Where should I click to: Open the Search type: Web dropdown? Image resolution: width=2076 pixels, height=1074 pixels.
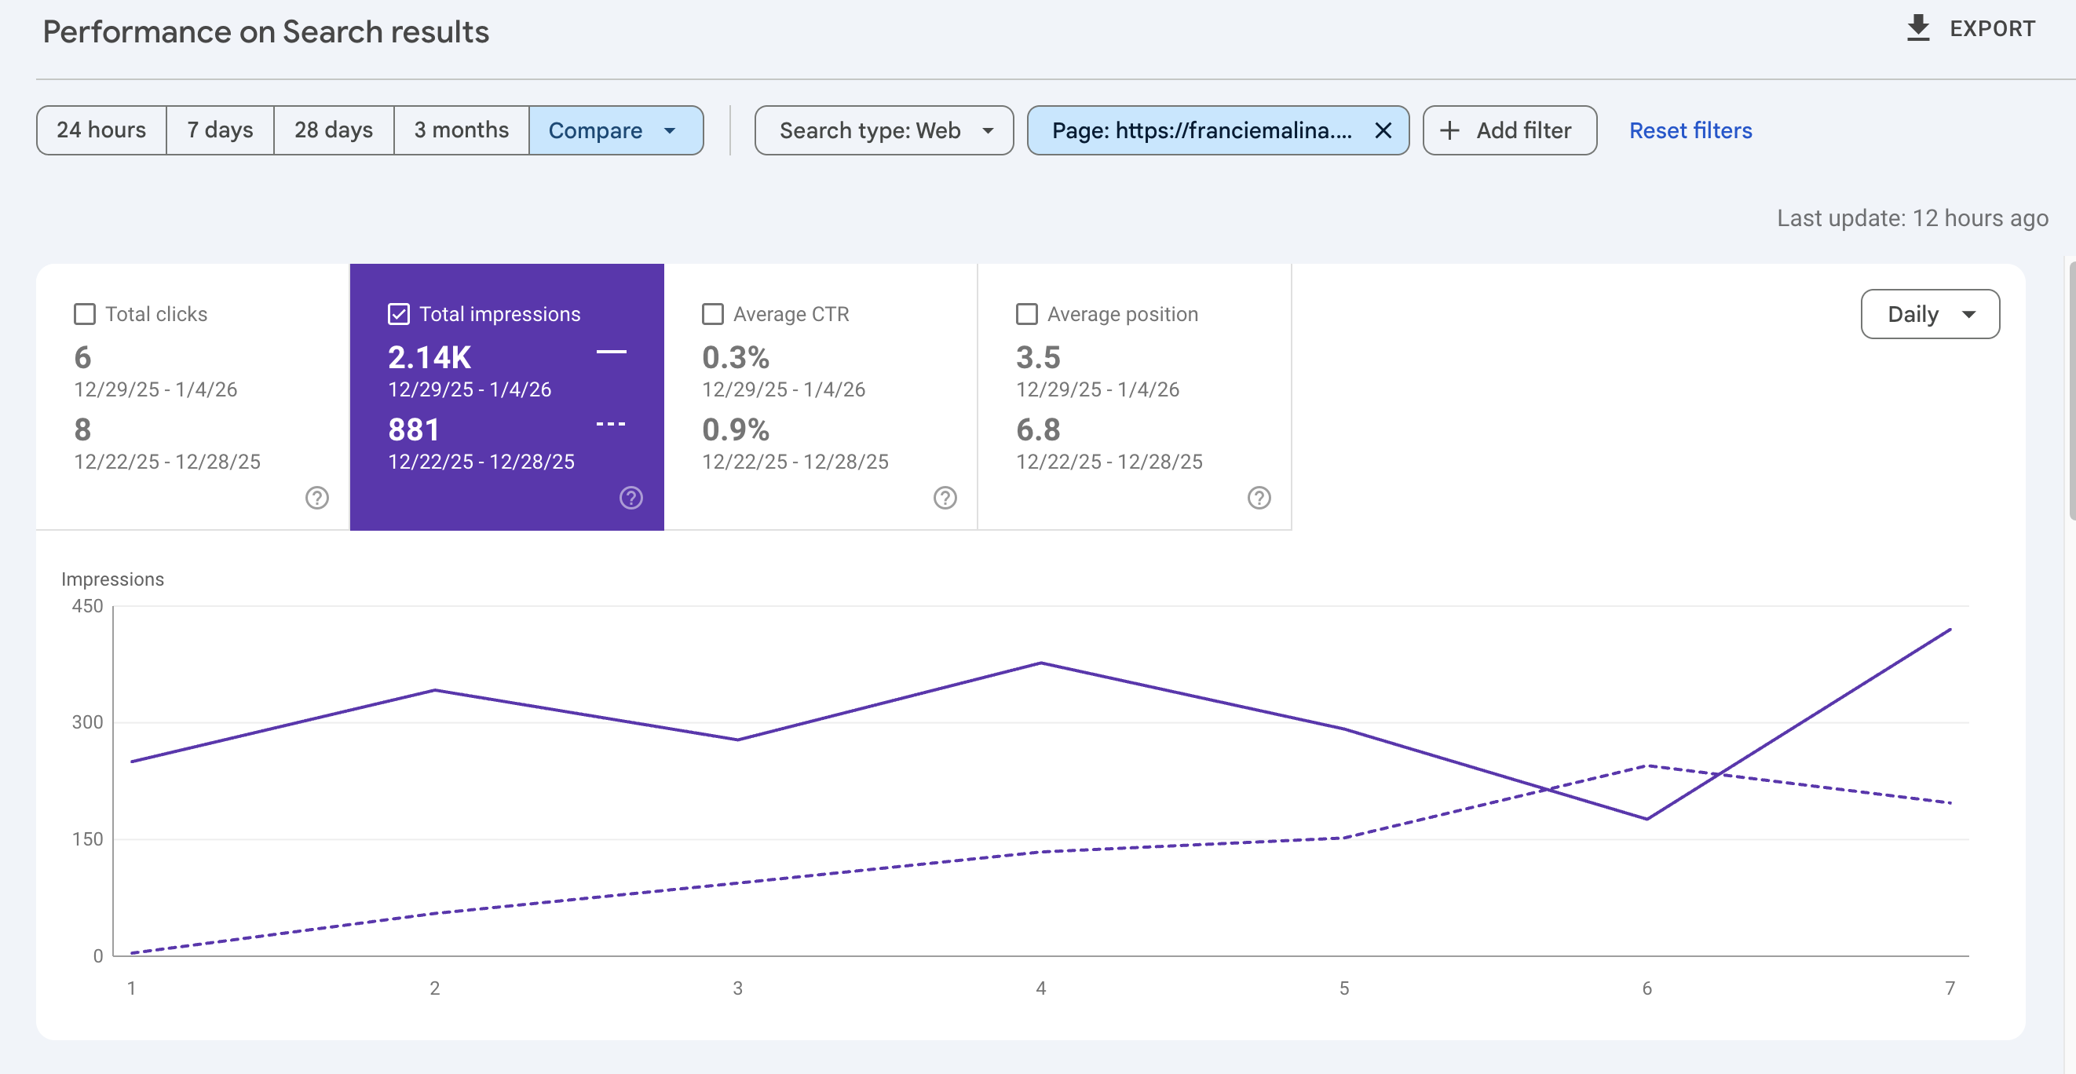883,130
